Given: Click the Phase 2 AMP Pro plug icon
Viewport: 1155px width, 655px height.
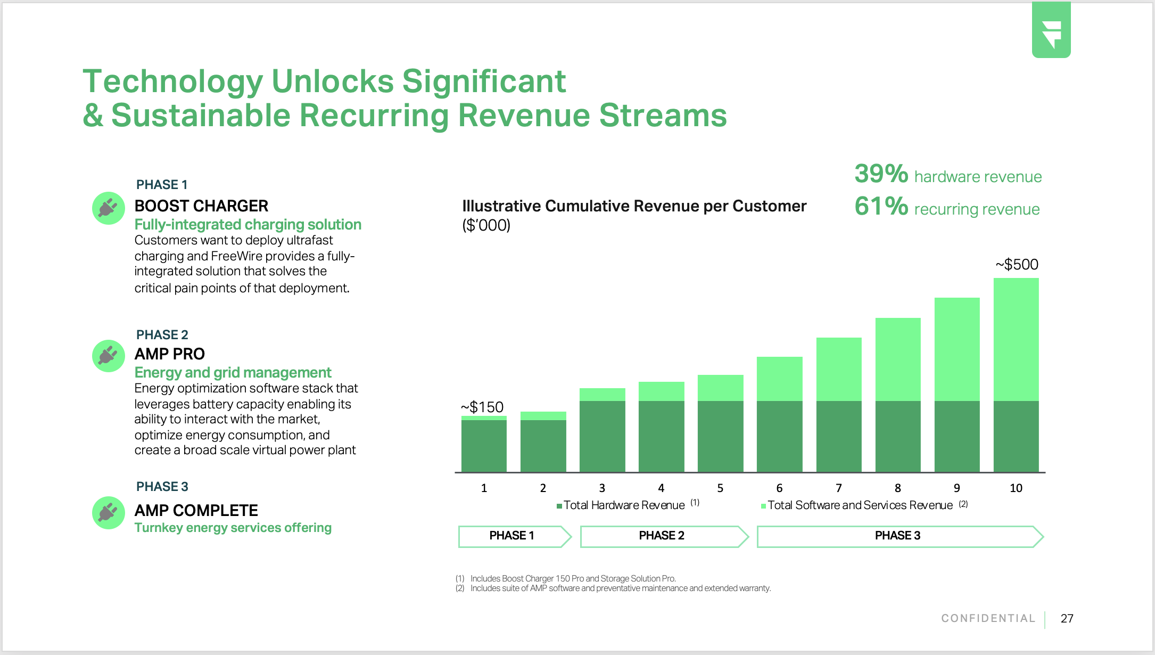Looking at the screenshot, I should [x=109, y=356].
